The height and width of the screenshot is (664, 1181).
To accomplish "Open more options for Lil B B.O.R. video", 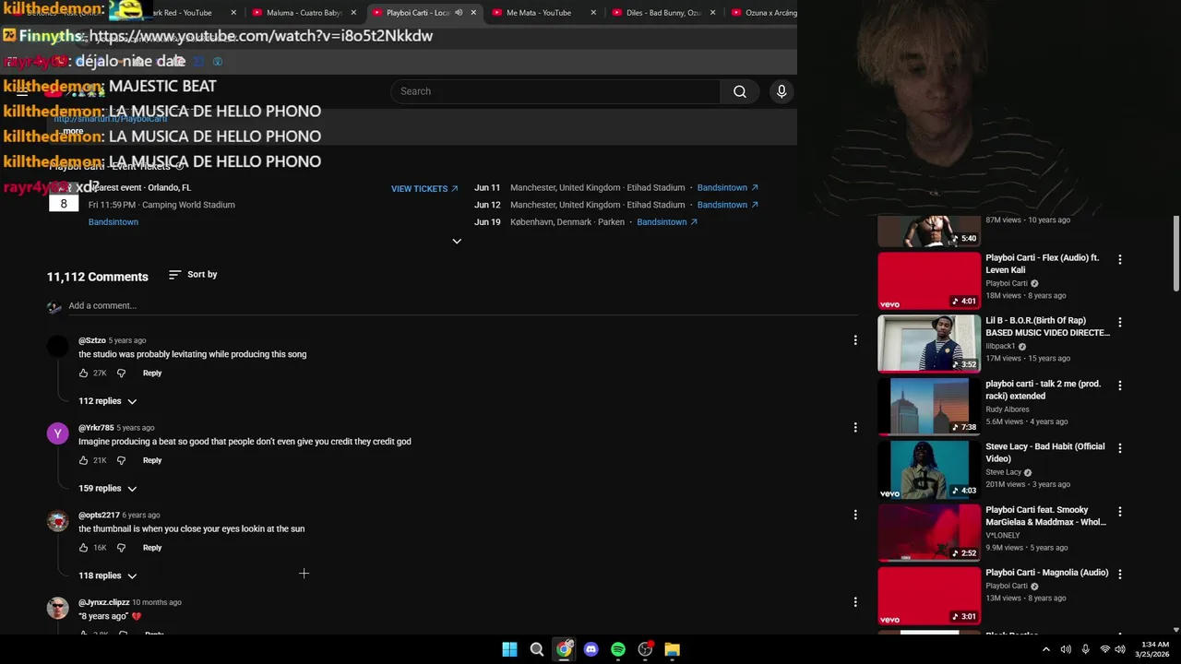I will pyautogui.click(x=1120, y=323).
